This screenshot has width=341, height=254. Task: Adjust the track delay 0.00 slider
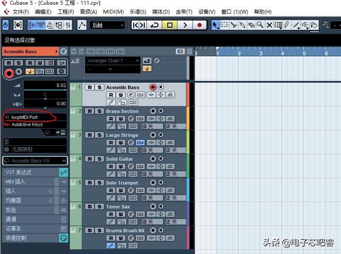coord(45,104)
